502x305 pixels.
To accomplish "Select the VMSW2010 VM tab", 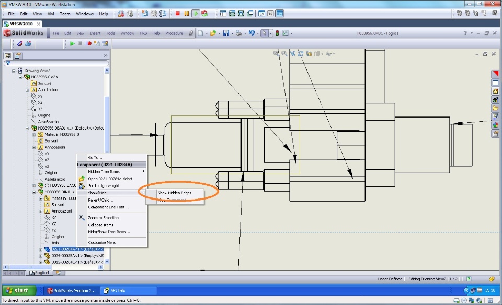I will click(x=22, y=24).
